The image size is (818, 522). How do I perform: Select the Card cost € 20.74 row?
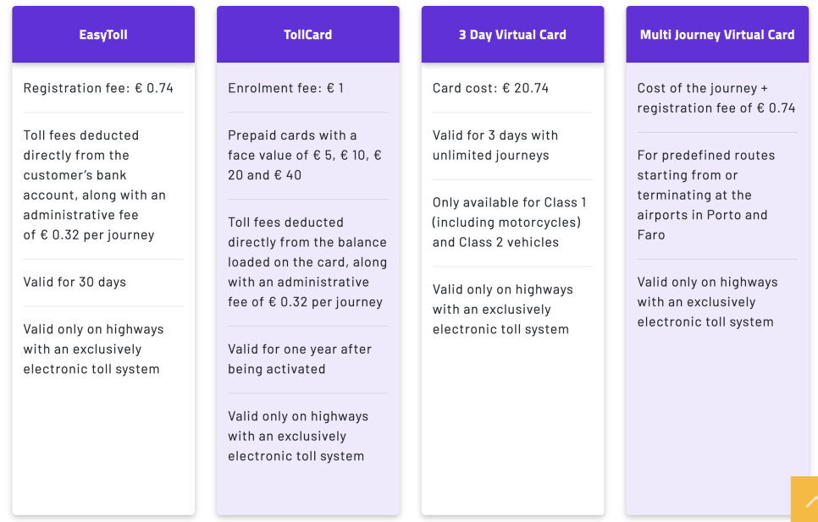[x=490, y=88]
